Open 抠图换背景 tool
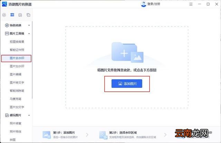The image size is (221, 143). pyautogui.click(x=17, y=42)
